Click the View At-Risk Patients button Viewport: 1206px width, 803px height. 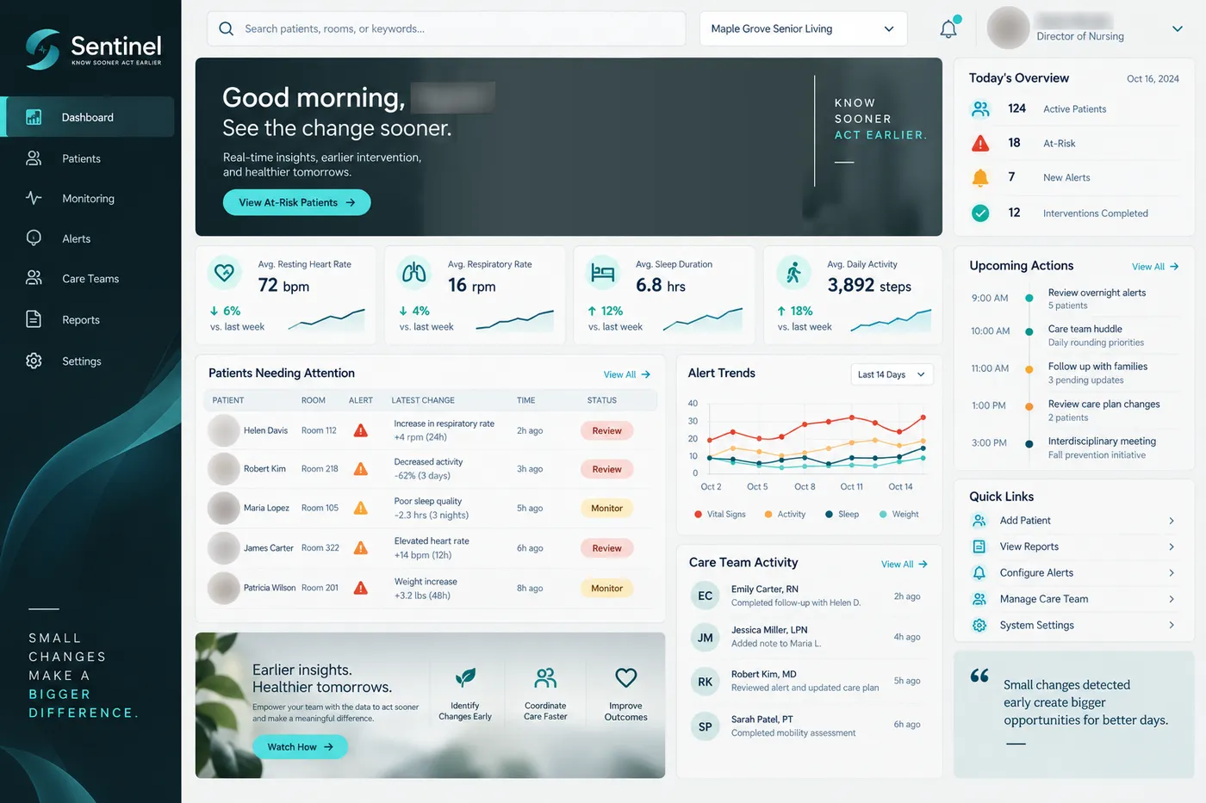(x=297, y=202)
